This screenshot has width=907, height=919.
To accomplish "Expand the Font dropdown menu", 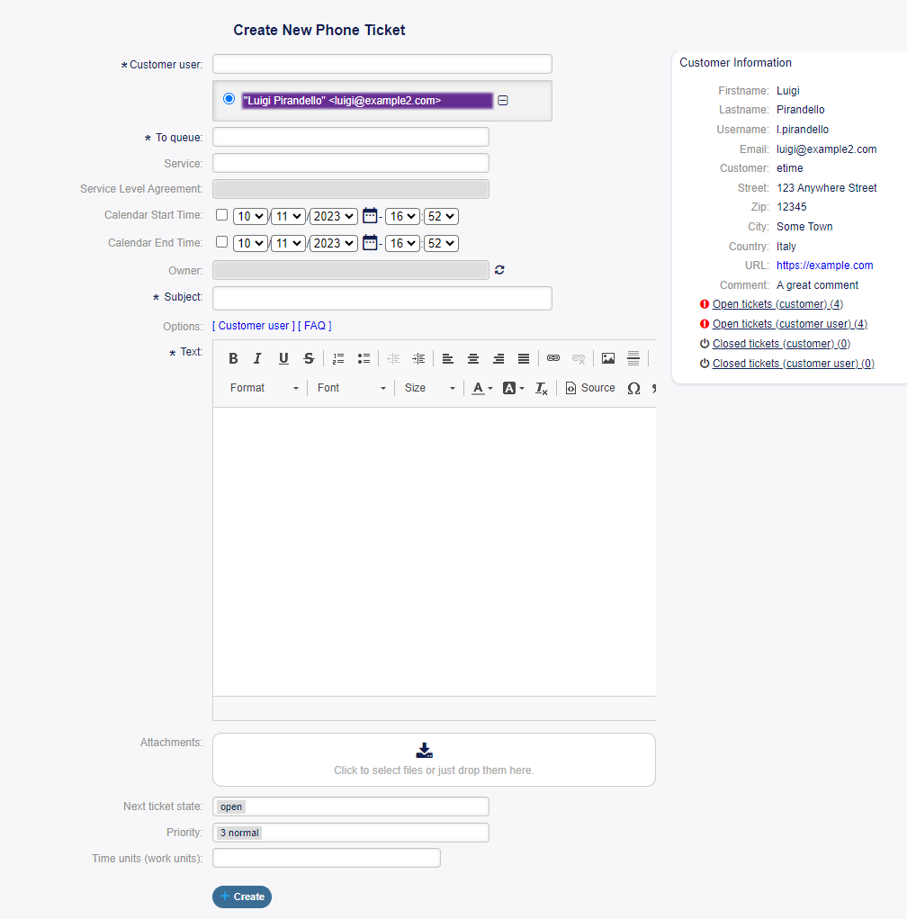I will [351, 388].
